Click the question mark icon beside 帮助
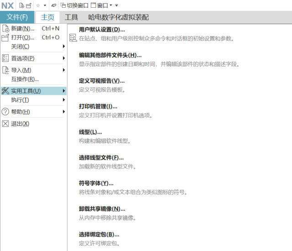This screenshot has width=292, height=251. pyautogui.click(x=5, y=112)
